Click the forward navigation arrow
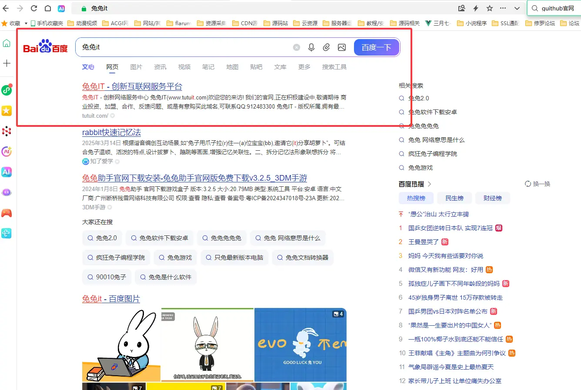581x390 pixels. (x=20, y=8)
